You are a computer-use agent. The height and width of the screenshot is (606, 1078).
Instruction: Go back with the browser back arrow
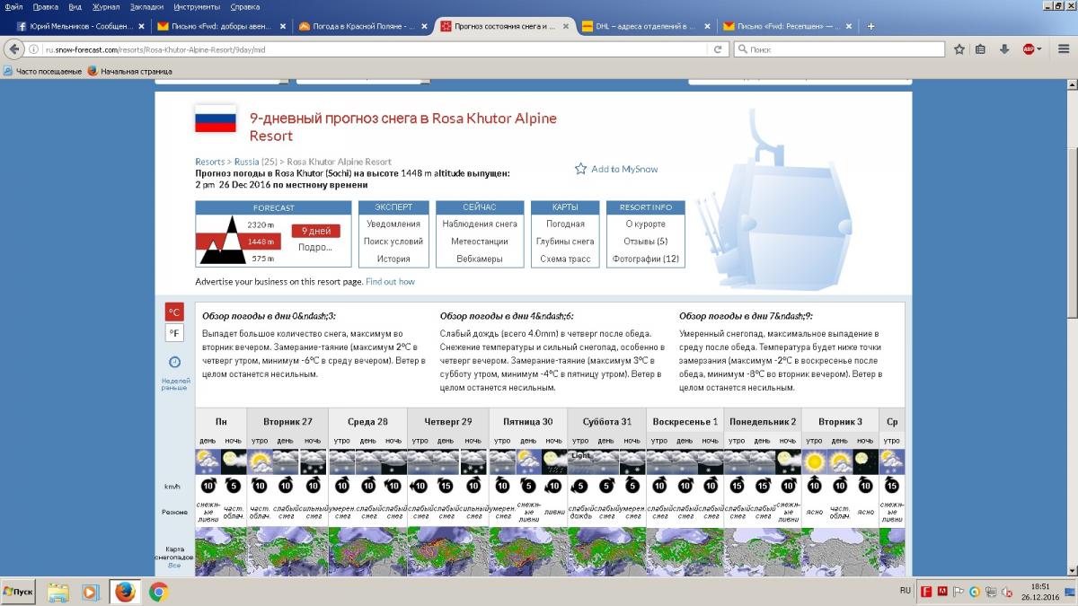13,49
